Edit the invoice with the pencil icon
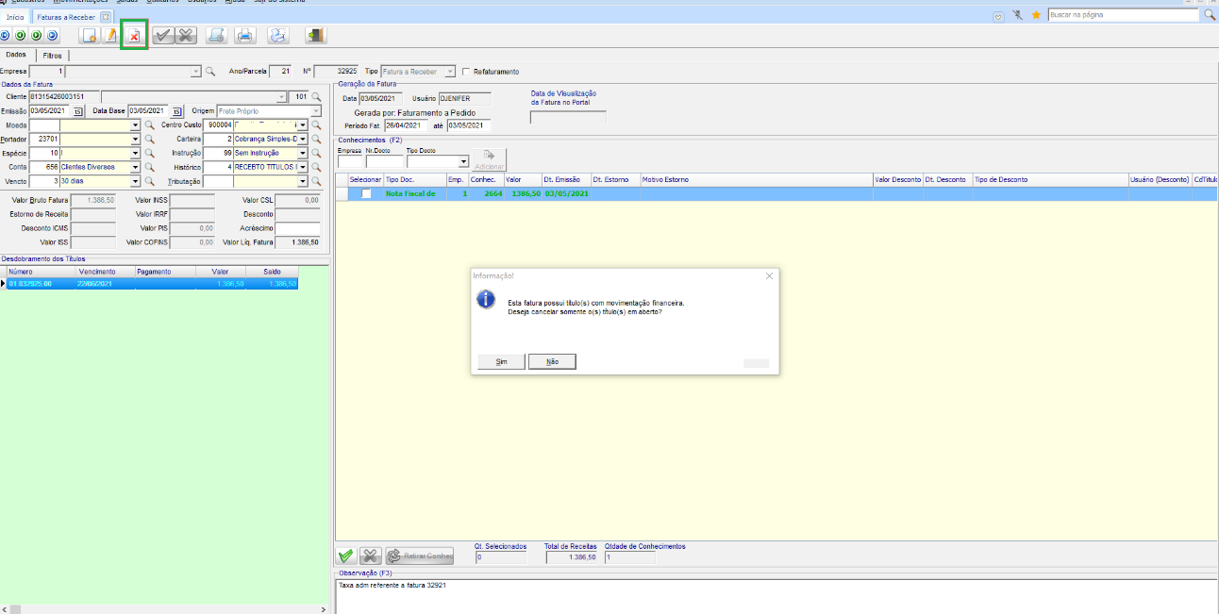This screenshot has height=614, width=1219. tap(110, 36)
